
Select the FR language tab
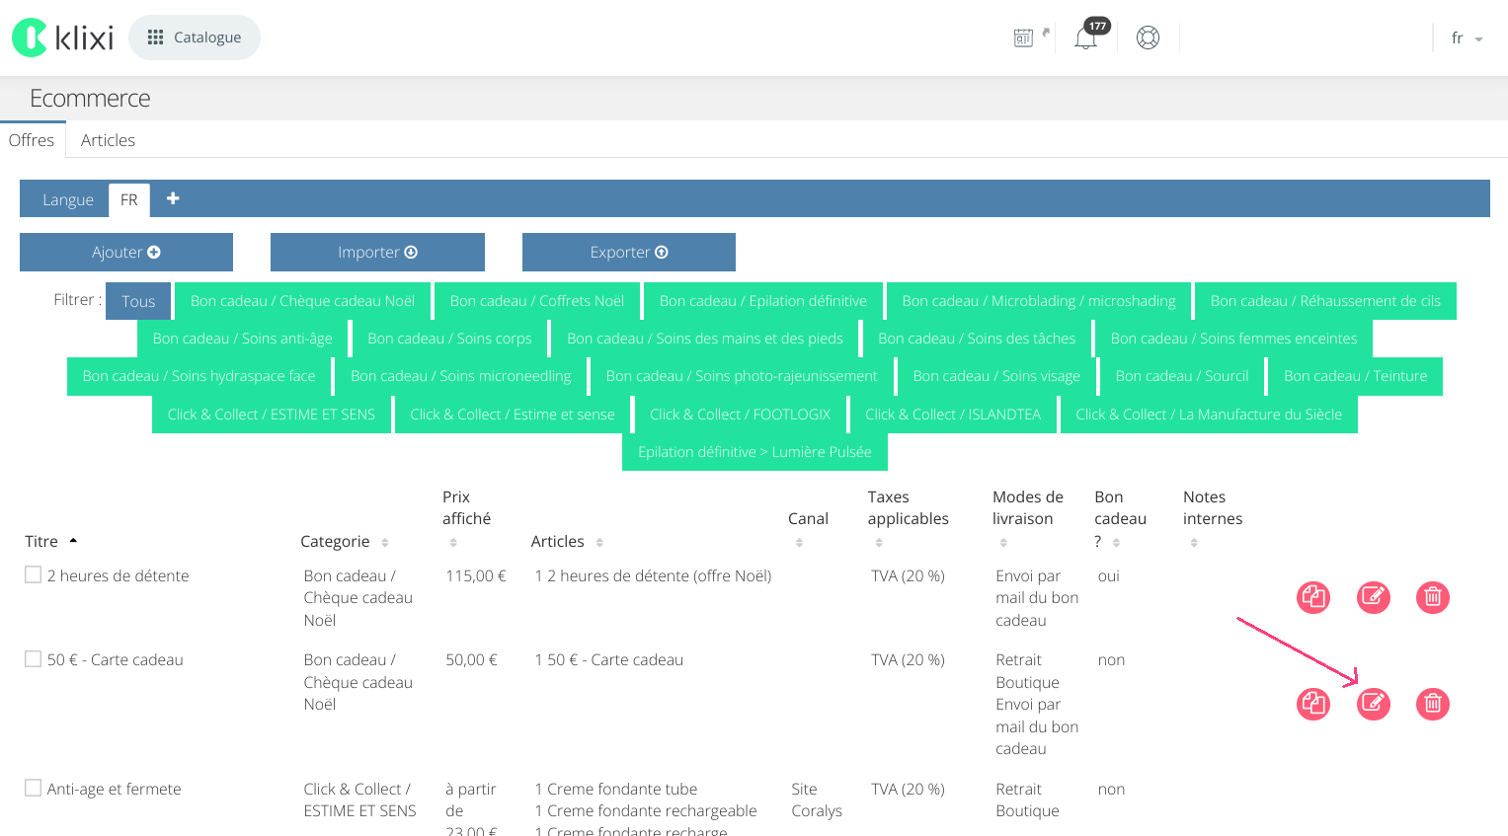[x=129, y=199]
